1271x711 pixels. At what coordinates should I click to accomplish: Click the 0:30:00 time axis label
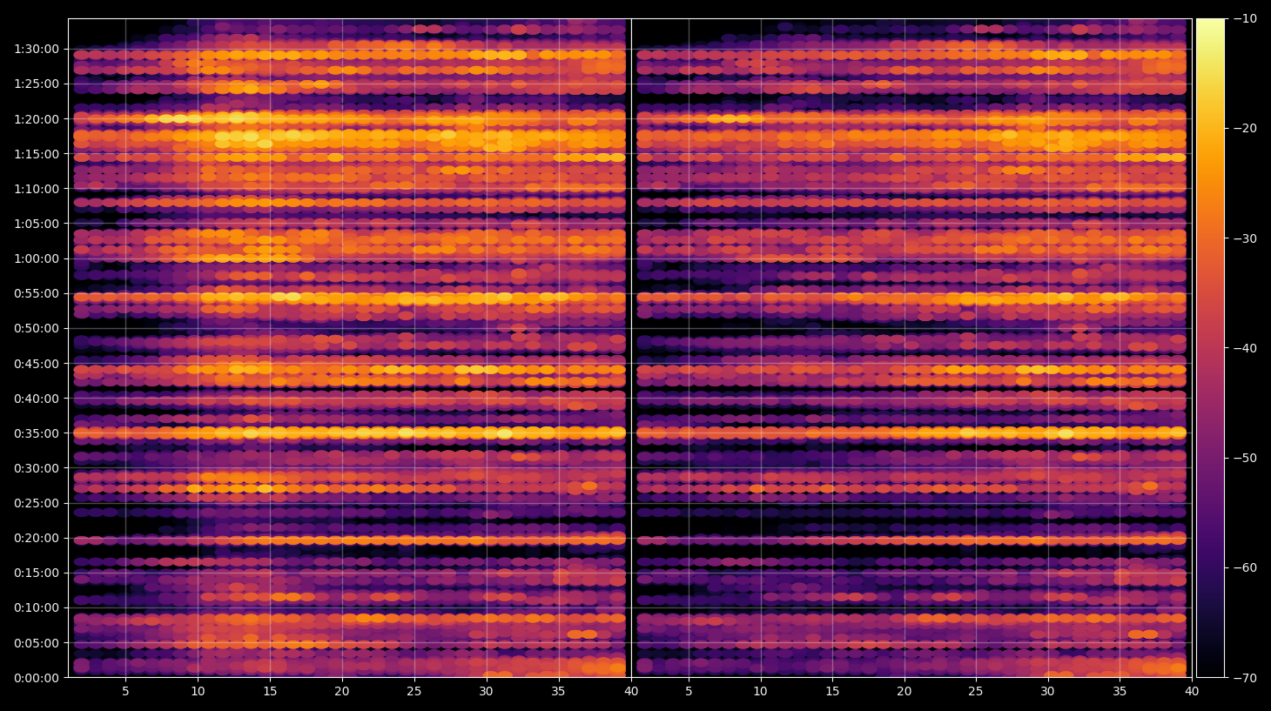pos(37,468)
